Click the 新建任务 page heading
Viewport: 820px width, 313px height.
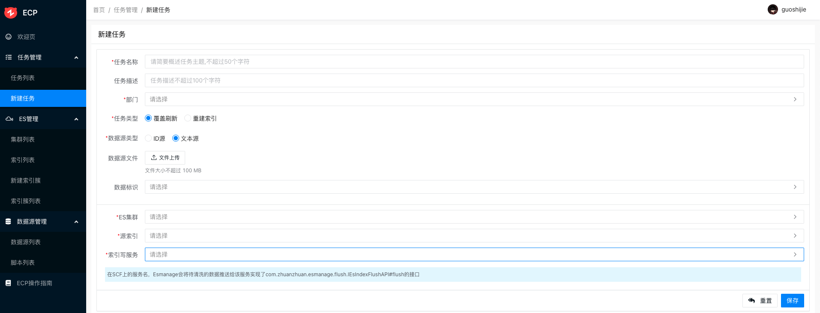coord(112,34)
